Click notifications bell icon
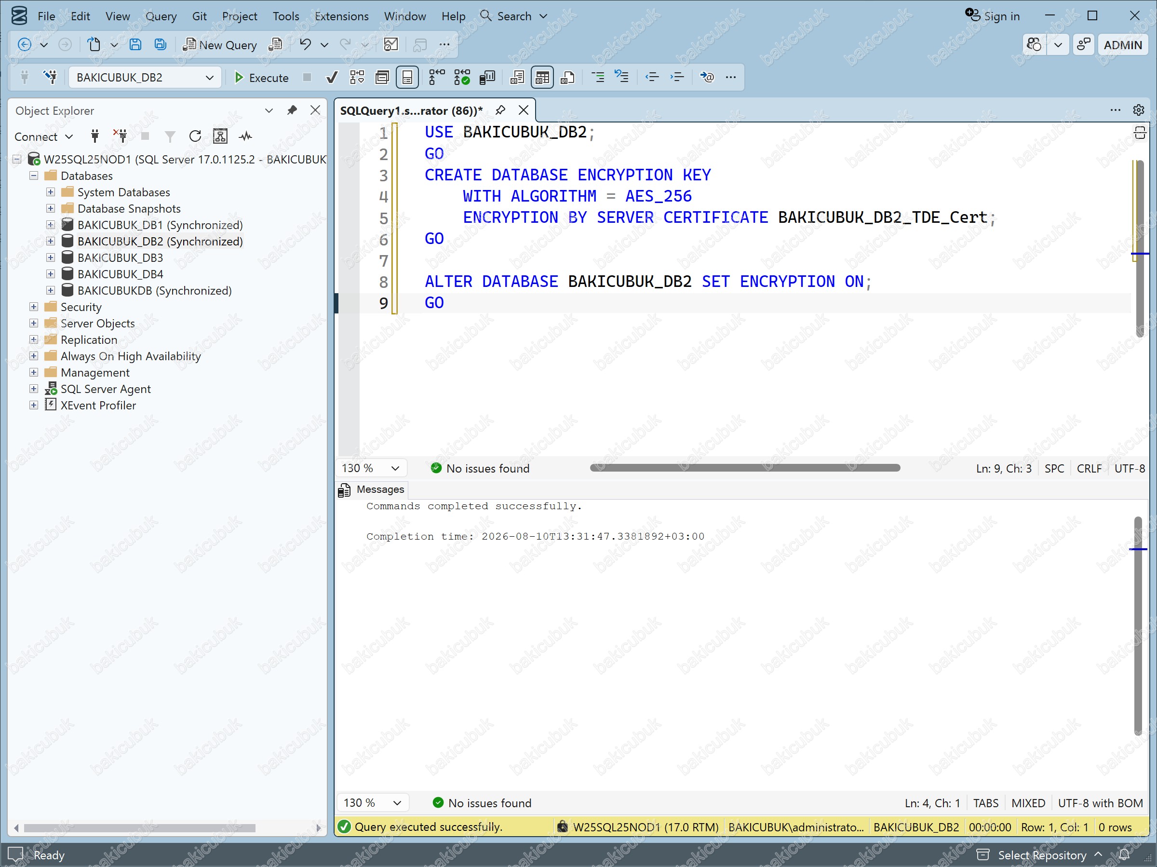Screen dimensions: 1157x867 click(1124, 855)
